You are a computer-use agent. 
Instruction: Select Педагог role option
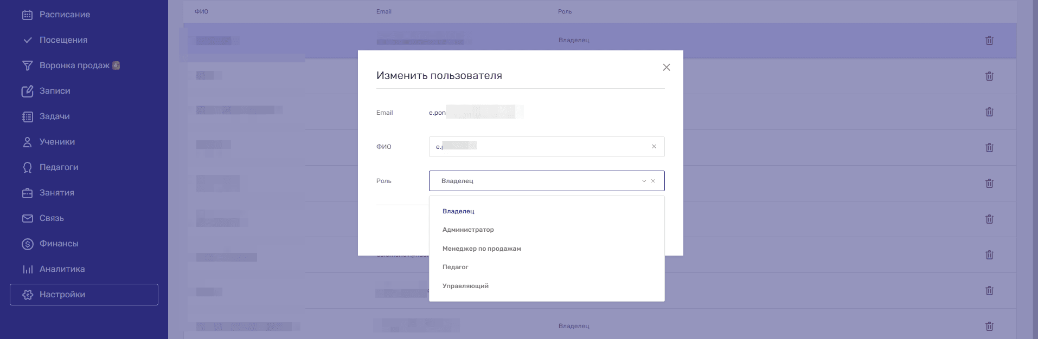click(x=456, y=267)
